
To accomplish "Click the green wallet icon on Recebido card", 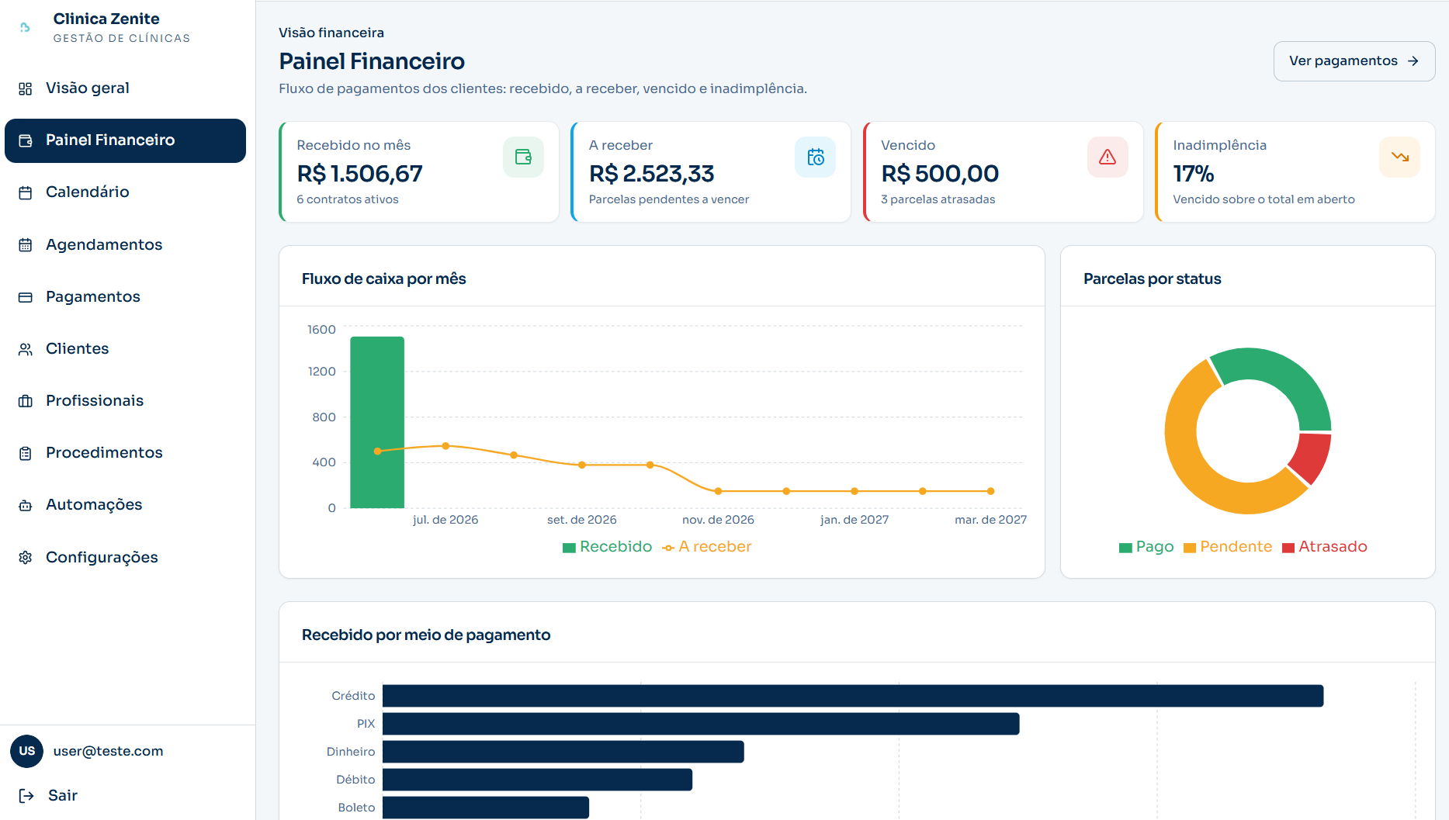I will click(x=523, y=157).
